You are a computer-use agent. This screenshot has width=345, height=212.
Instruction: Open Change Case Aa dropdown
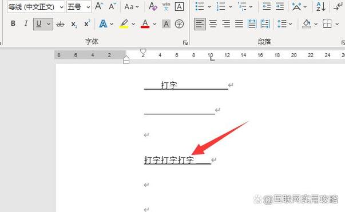coord(132,7)
